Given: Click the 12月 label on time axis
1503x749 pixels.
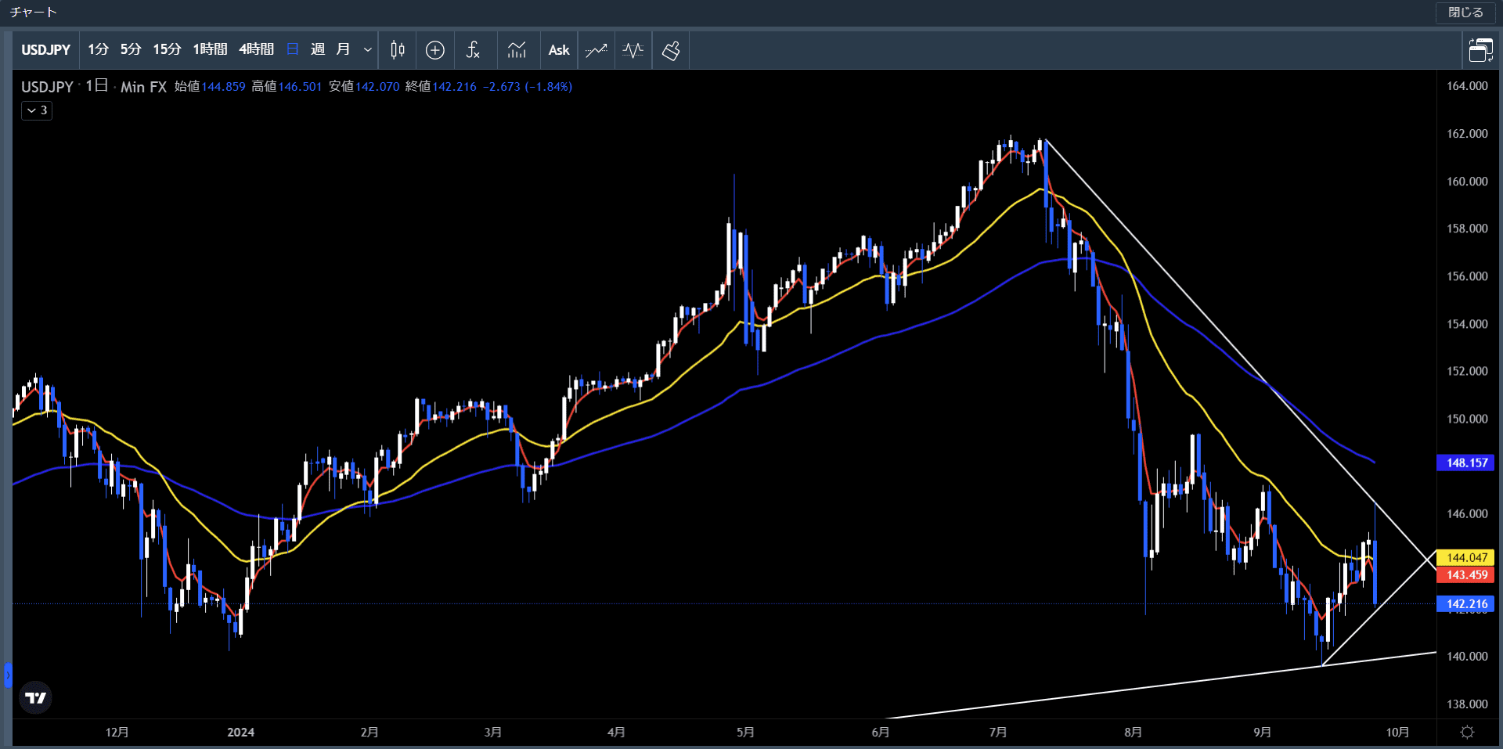Looking at the screenshot, I should (117, 732).
